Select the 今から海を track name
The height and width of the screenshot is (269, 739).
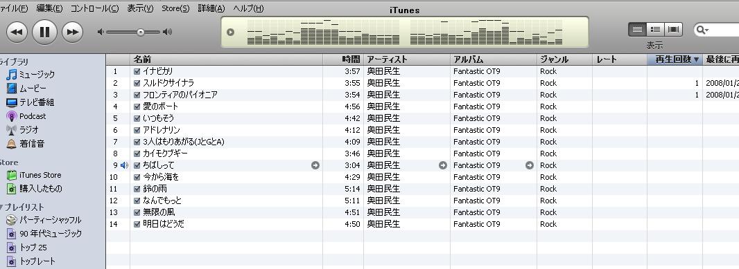point(161,177)
